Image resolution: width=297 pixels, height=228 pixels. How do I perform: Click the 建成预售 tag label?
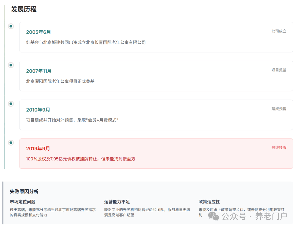point(279,109)
